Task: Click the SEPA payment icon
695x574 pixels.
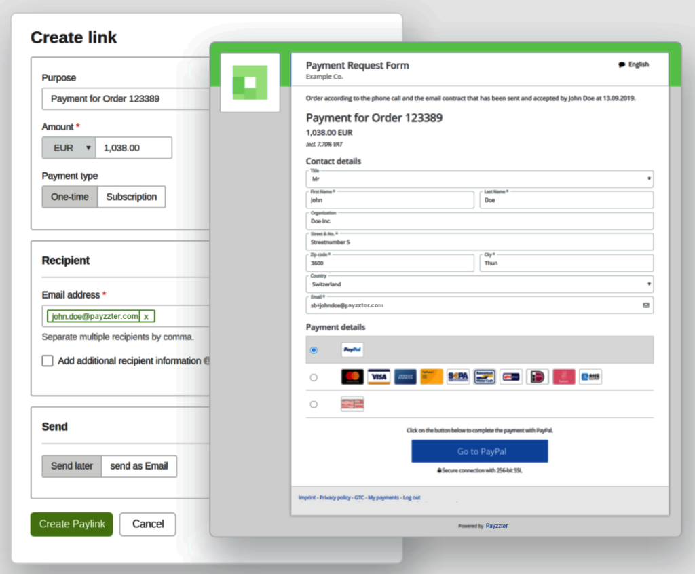Action: 458,377
